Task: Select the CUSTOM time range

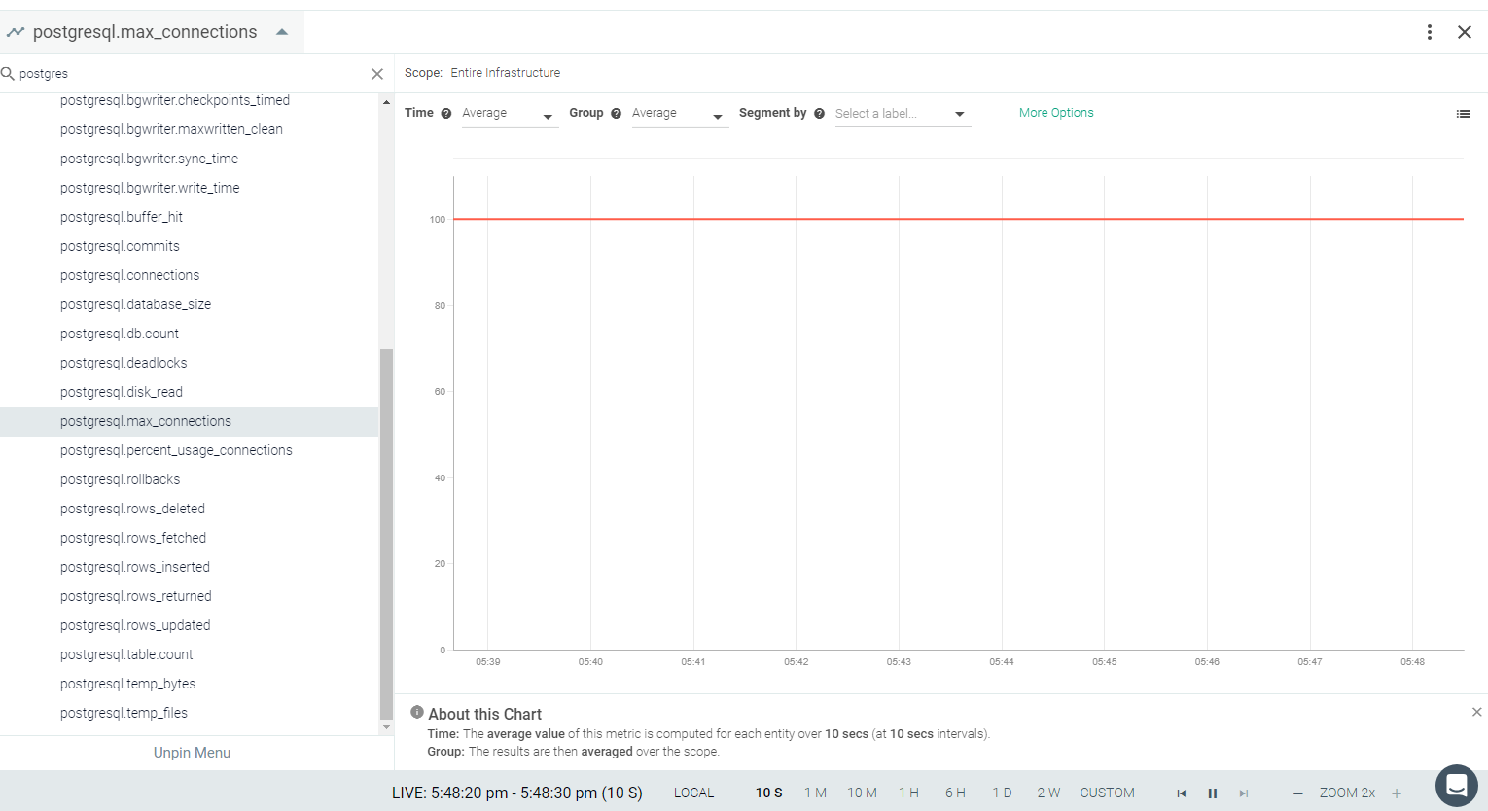Action: click(x=1107, y=793)
